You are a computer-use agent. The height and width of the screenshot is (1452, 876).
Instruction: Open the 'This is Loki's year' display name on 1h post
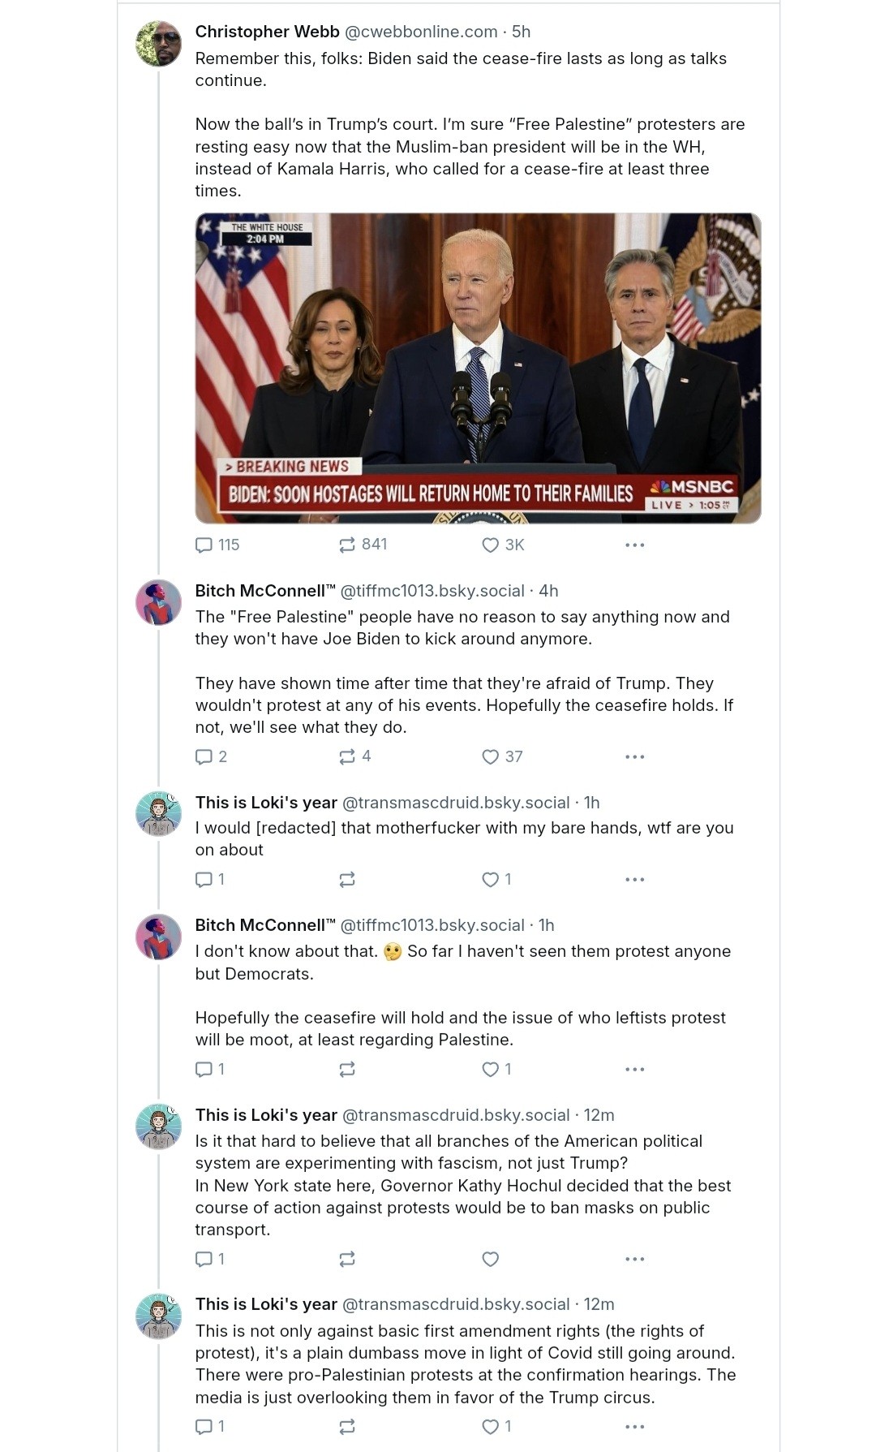[266, 803]
